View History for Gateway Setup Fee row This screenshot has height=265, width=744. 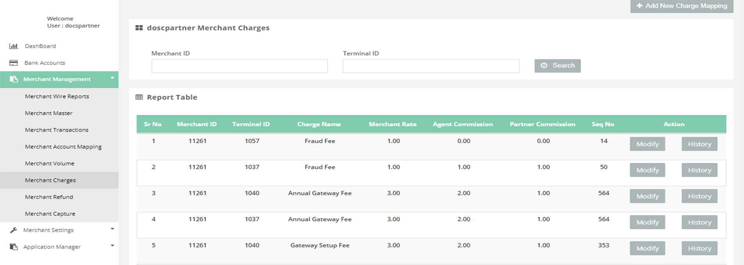[x=699, y=249]
